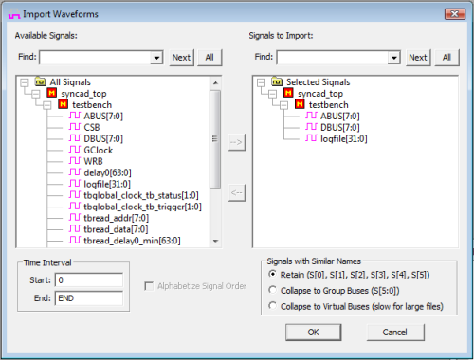Click tbglobal_clock_tb_trigger[1:0] waveform icon
The image size is (474, 360).
pyautogui.click(x=75, y=207)
